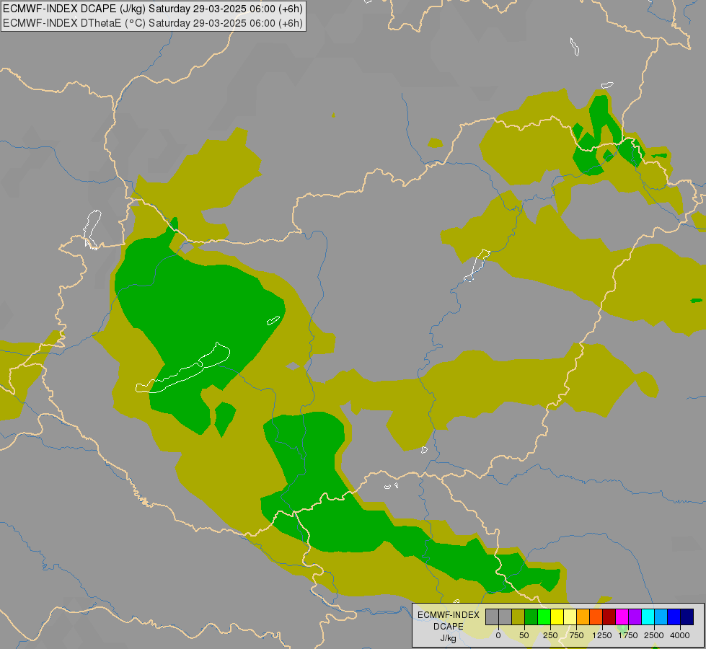Click the dark green swatch right of 50

click(x=531, y=617)
